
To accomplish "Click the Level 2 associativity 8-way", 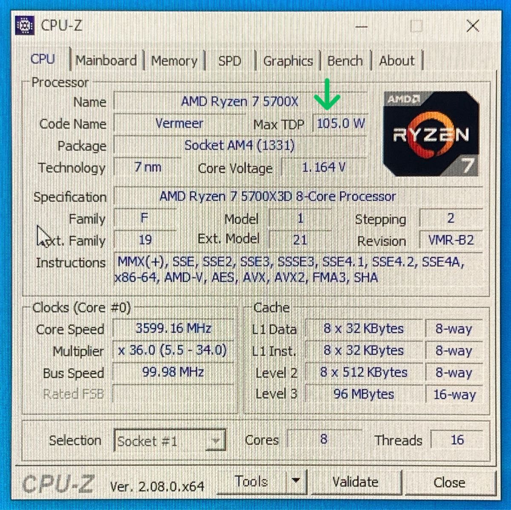I will click(x=454, y=372).
